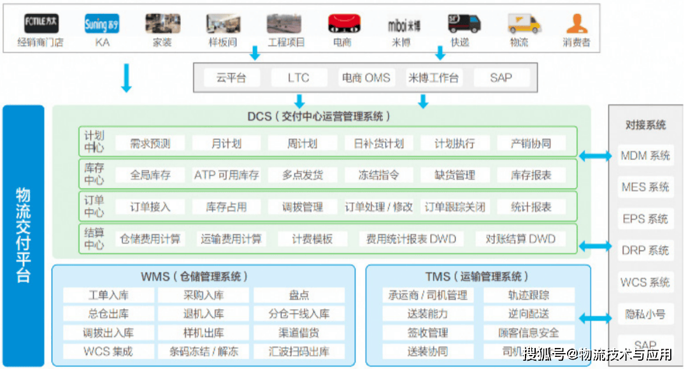The width and height of the screenshot is (688, 369).
Task: Click the 仓储费用计算 box
Action: click(x=150, y=240)
